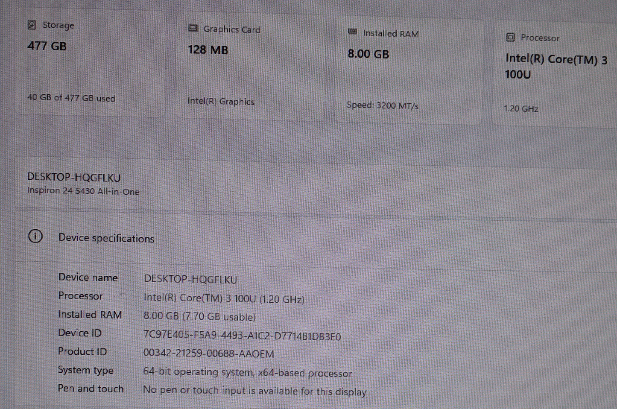Click the Storage drive icon
The width and height of the screenshot is (617, 409).
[x=32, y=25]
